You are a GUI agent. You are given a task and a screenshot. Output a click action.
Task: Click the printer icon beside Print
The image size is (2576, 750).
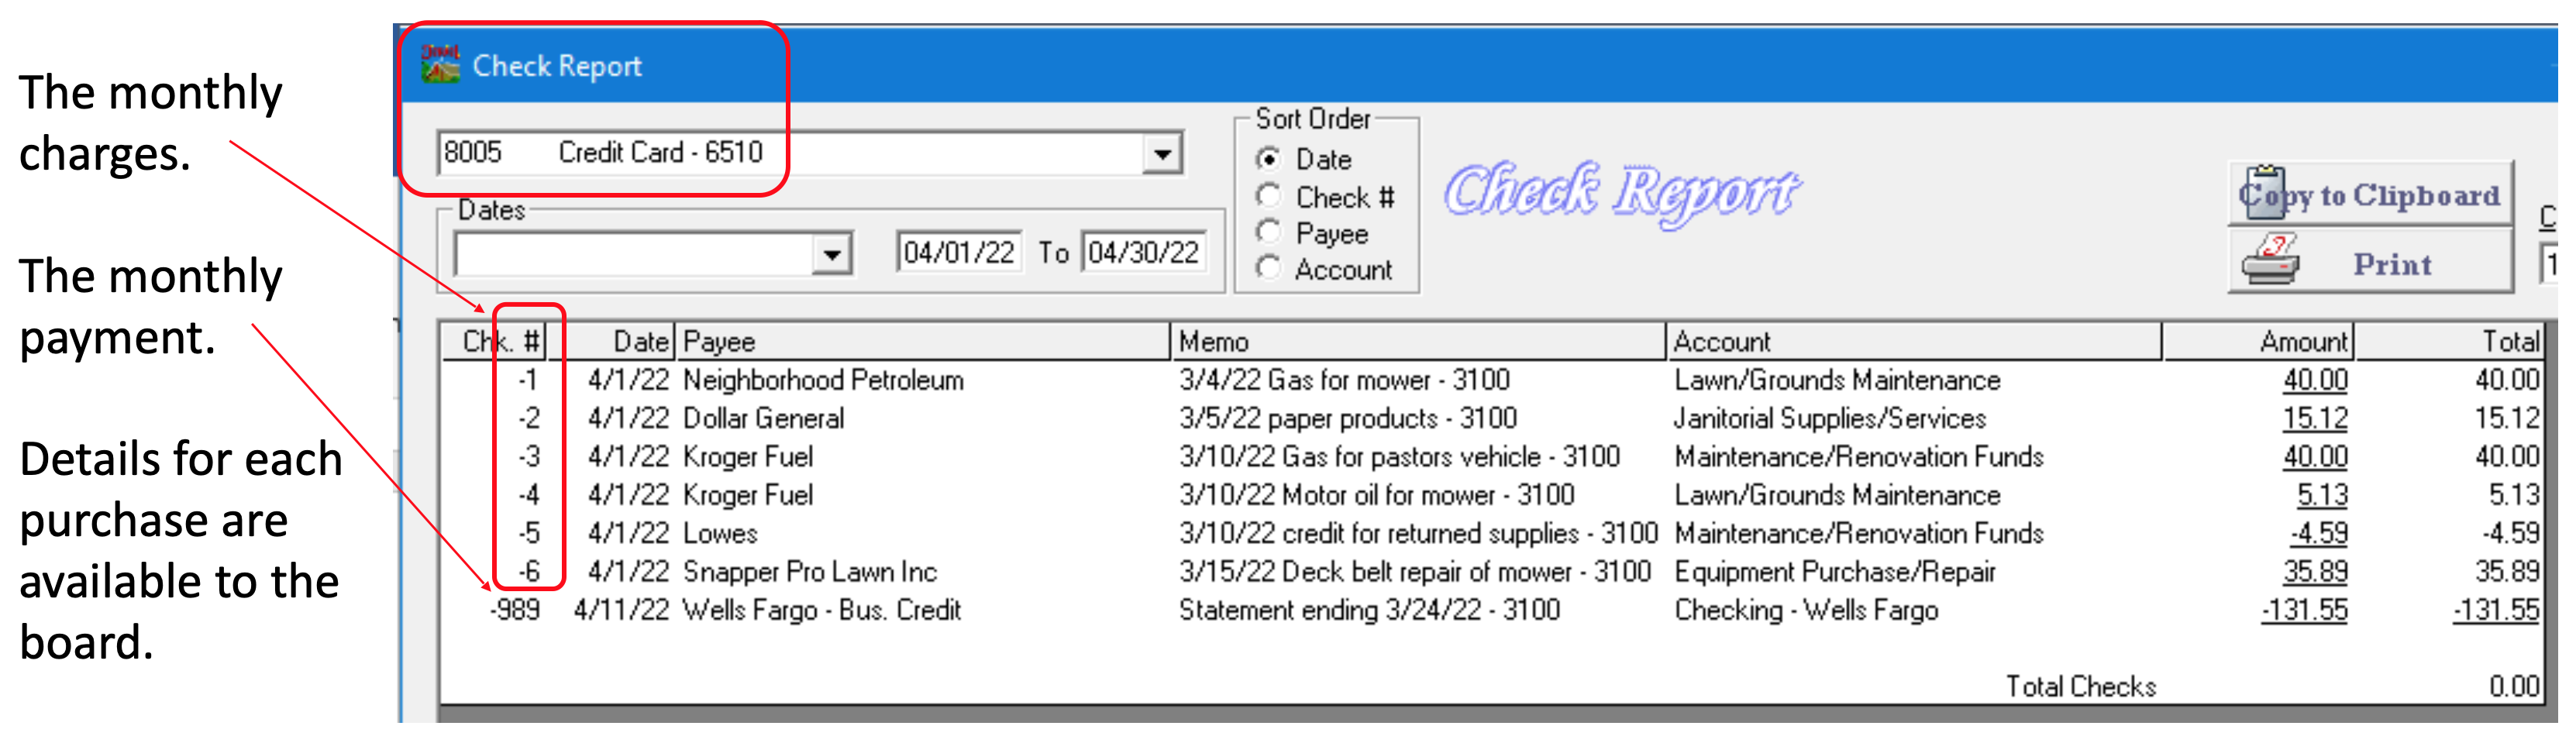coord(2271,263)
